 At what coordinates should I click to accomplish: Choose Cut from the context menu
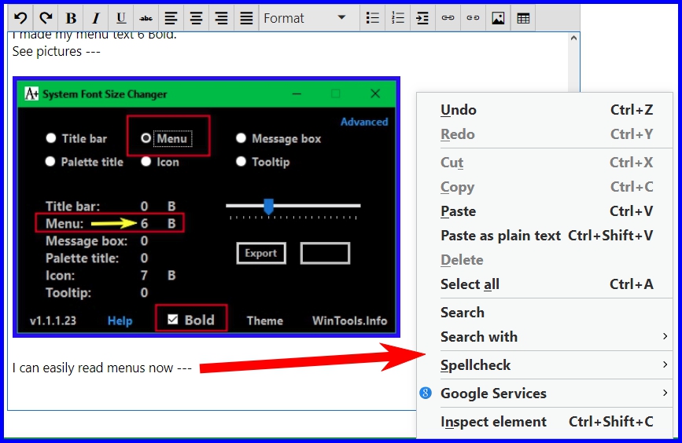(544, 163)
